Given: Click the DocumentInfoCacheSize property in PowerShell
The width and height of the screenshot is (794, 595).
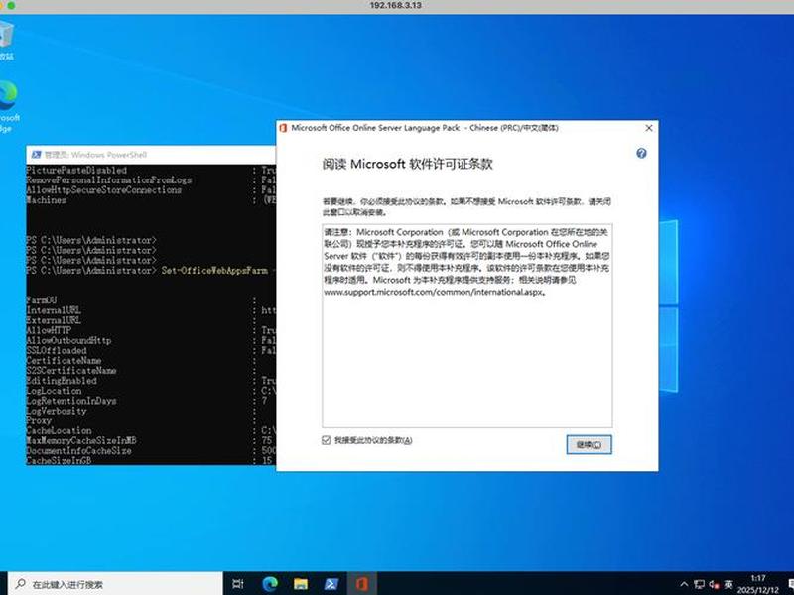Looking at the screenshot, I should [79, 451].
